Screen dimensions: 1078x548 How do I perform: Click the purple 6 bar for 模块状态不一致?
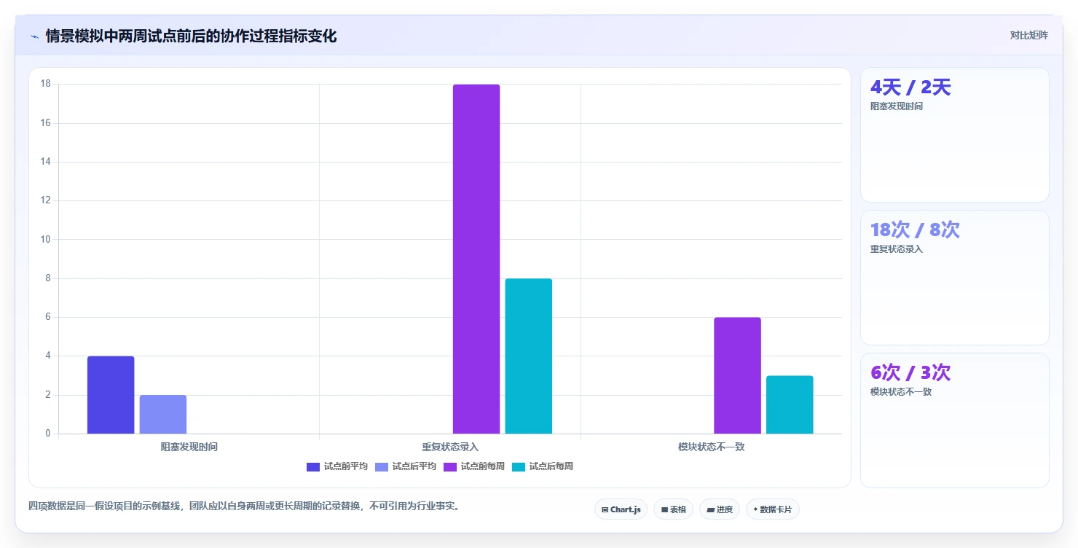(x=737, y=375)
